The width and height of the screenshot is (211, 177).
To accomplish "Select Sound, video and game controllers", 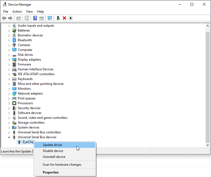I will click(43, 118).
